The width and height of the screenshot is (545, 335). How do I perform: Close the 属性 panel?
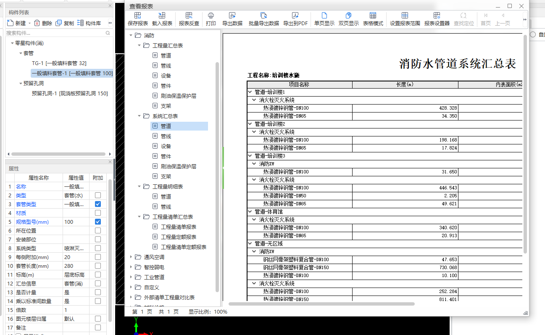[x=110, y=162]
